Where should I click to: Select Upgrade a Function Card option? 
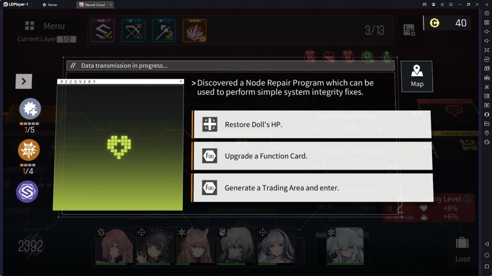pyautogui.click(x=312, y=156)
